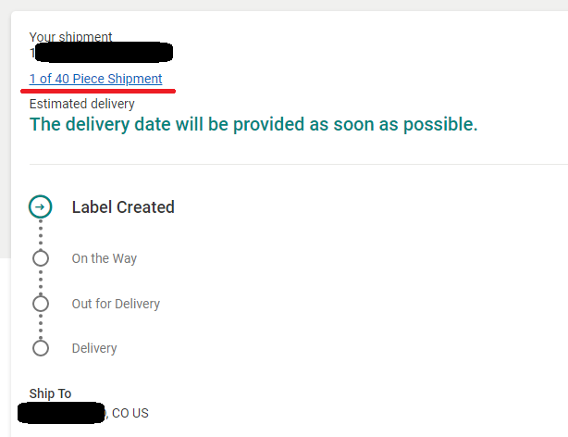The height and width of the screenshot is (437, 568).
Task: Click the Out for Delivery step circle
Action: point(40,304)
